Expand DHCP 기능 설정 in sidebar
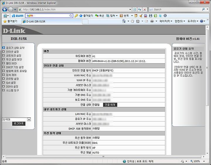Image resolution: width=211 pixels, height=165 pixels. pos(15,67)
